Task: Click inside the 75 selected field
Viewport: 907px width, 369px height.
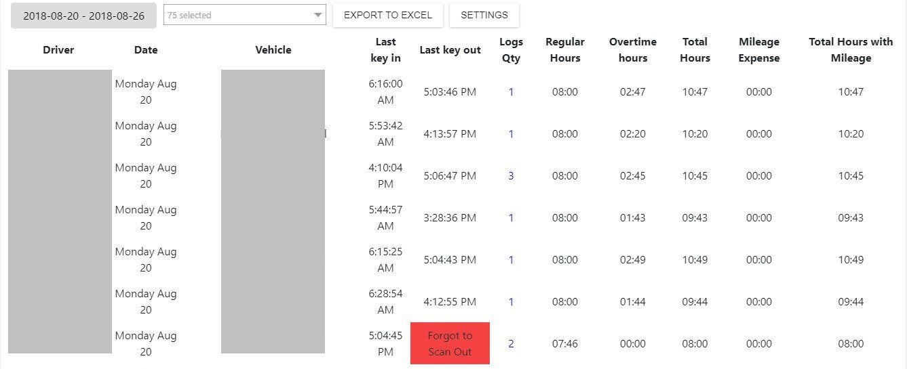Action: pos(244,15)
